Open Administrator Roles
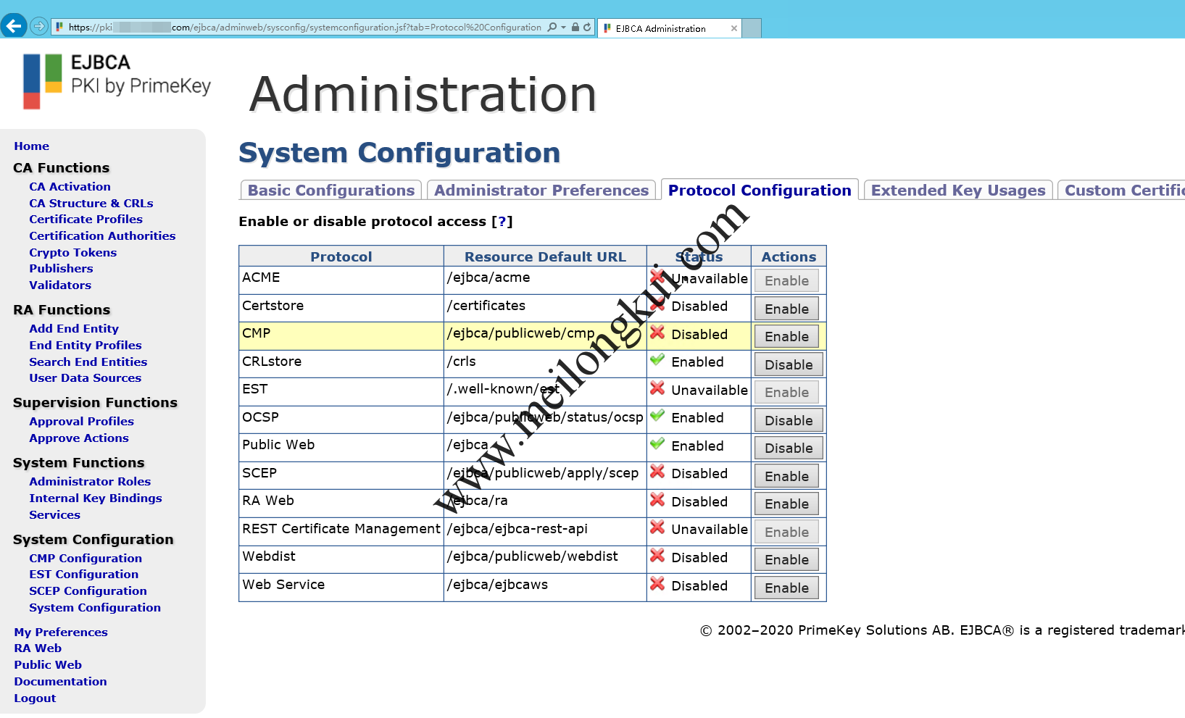 90,481
